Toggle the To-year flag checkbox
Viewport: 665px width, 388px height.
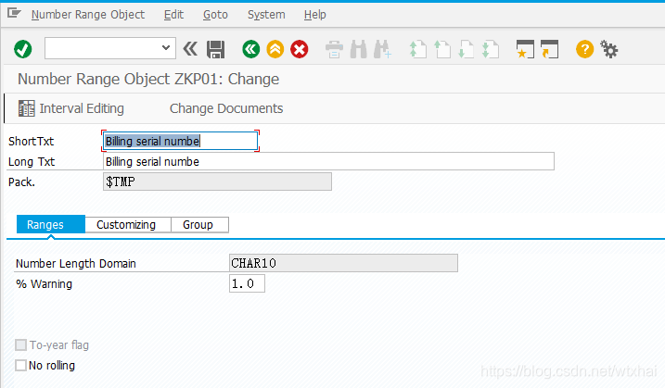pyautogui.click(x=20, y=344)
